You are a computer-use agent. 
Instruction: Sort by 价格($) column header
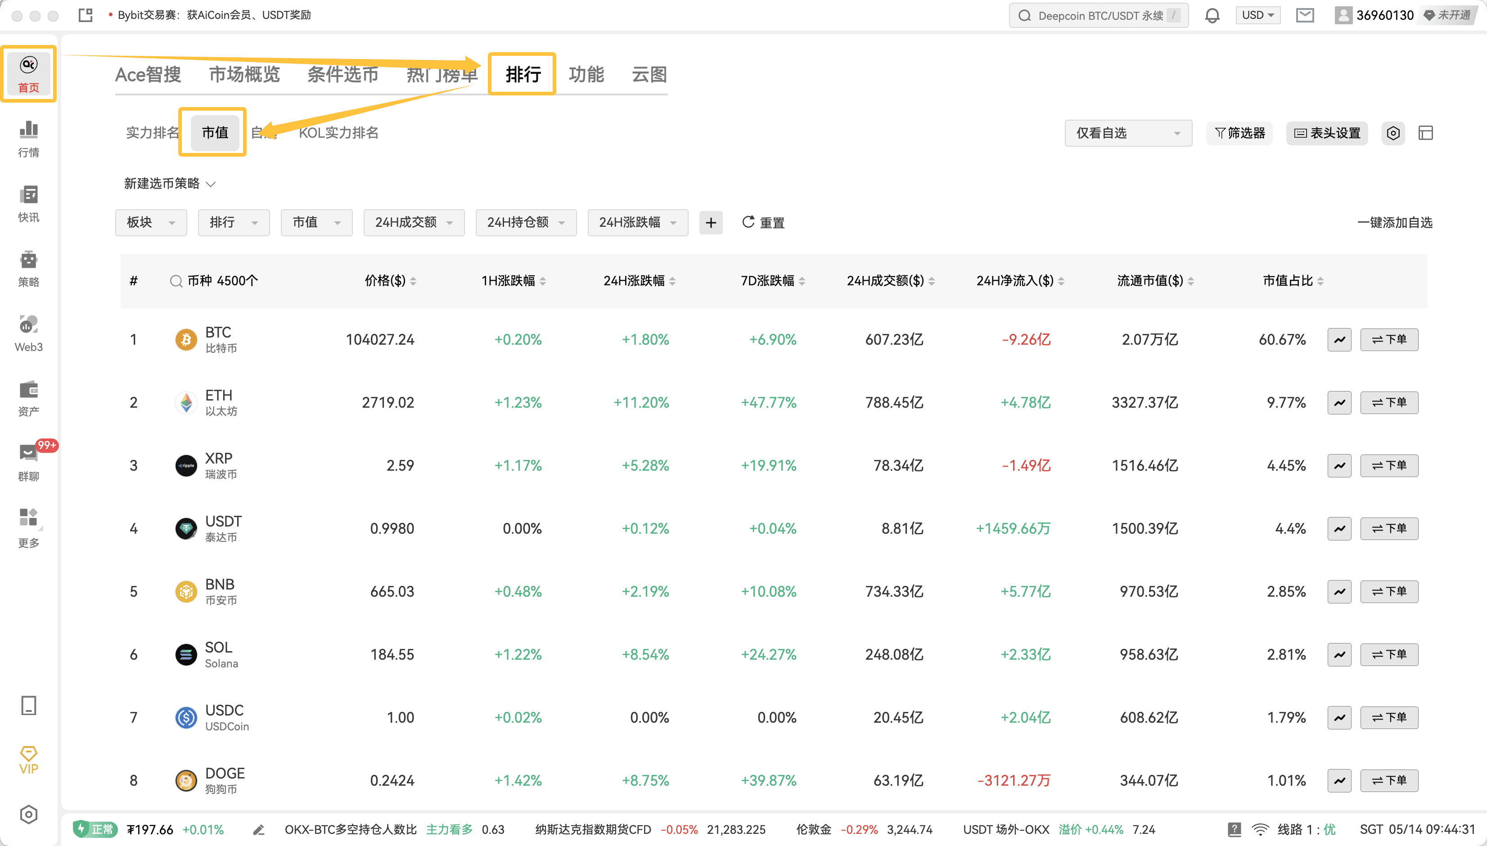click(391, 281)
